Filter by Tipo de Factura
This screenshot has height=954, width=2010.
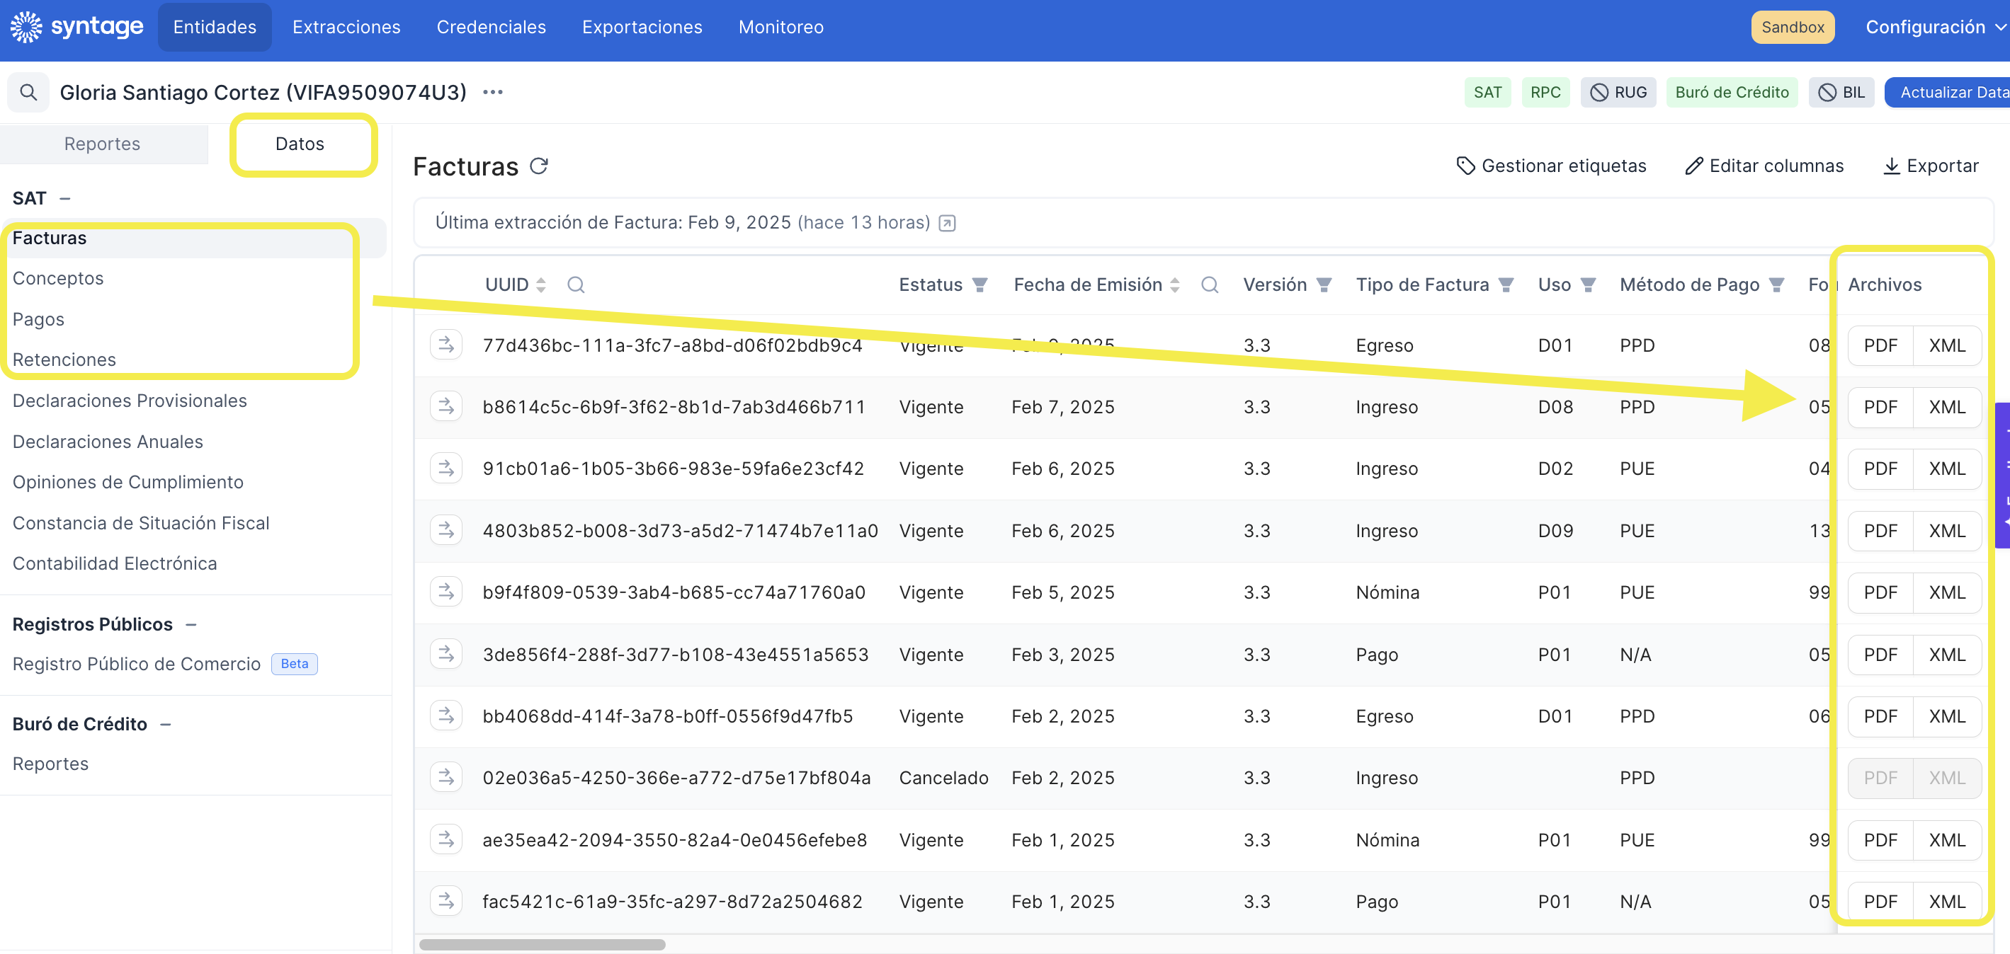(x=1506, y=285)
